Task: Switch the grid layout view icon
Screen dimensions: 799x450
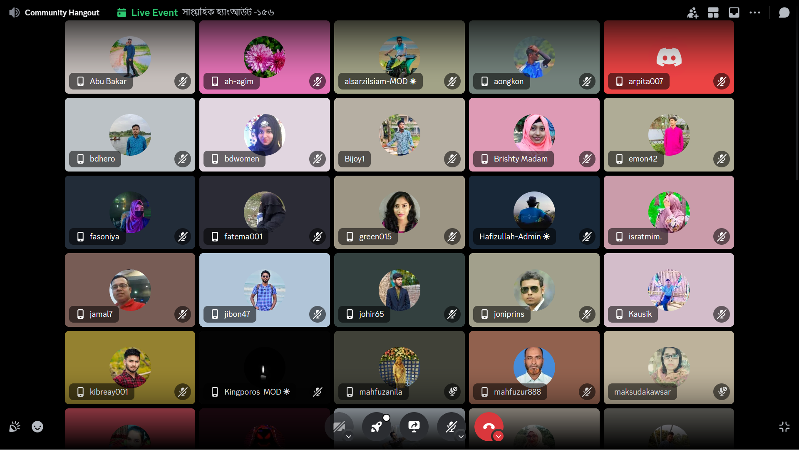Action: (713, 12)
